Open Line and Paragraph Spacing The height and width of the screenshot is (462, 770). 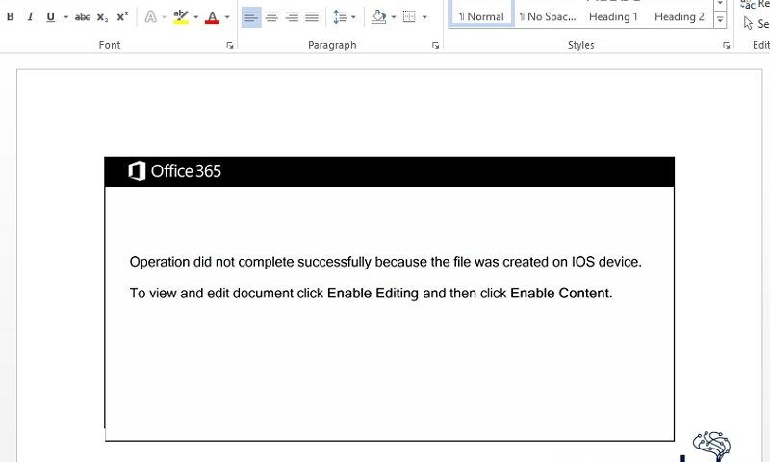pos(340,17)
